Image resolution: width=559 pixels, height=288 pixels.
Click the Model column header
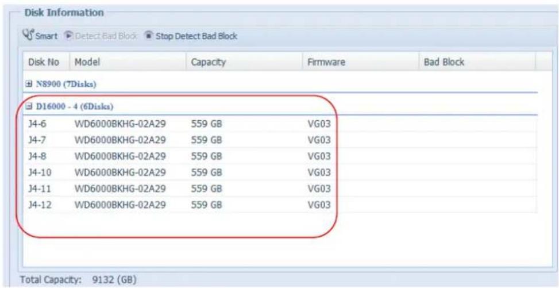pos(86,61)
